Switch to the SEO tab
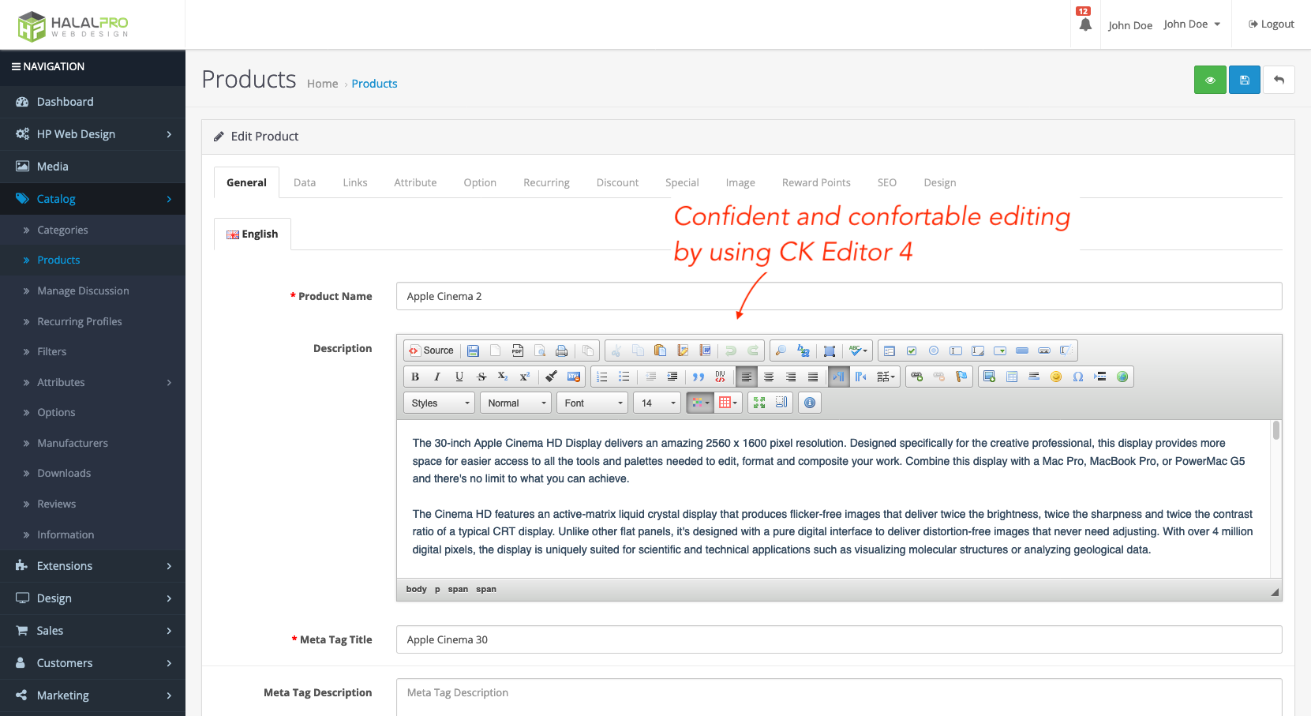Viewport: 1311px width, 716px height. (x=886, y=182)
